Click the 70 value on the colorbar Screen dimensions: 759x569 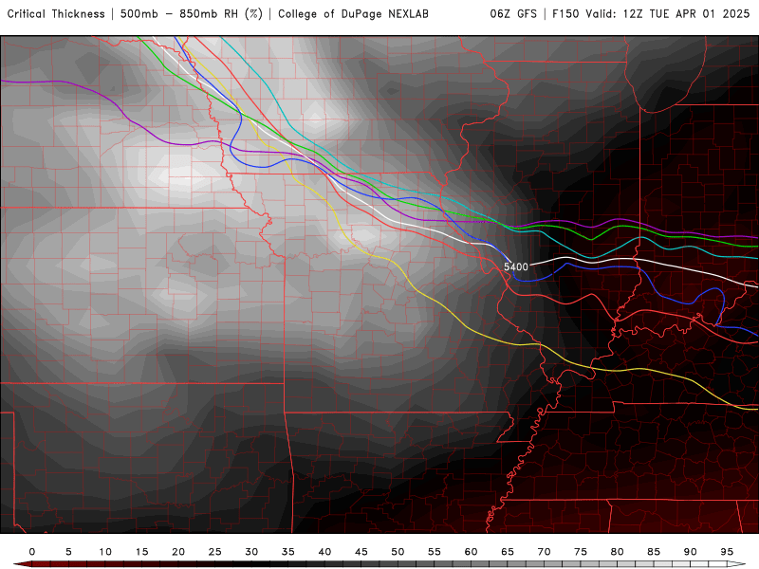pos(544,552)
